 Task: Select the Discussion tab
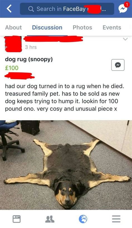(x=47, y=27)
